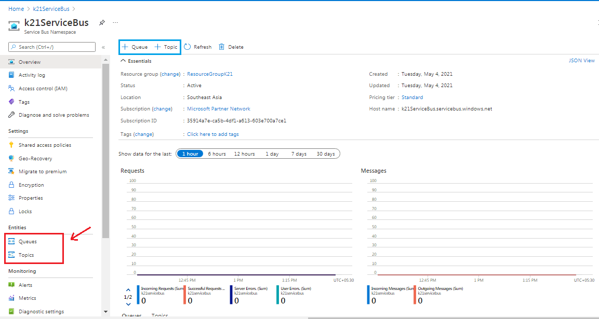599x319 pixels.
Task: Select the Tags icon in sidebar
Action: (x=12, y=102)
